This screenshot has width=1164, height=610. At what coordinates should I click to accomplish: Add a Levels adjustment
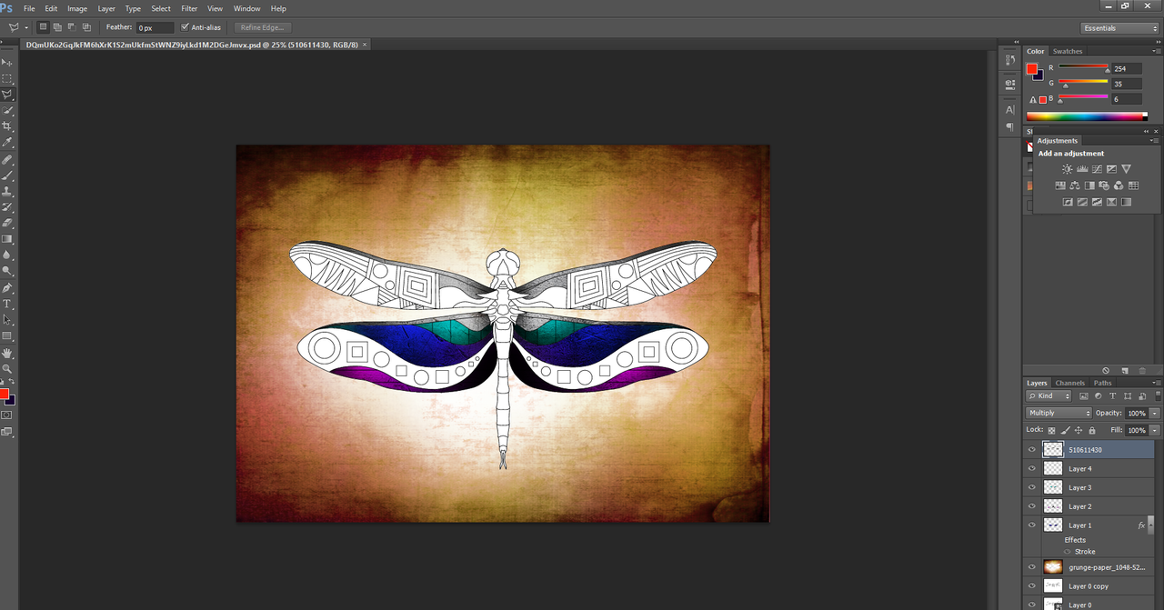(x=1082, y=169)
